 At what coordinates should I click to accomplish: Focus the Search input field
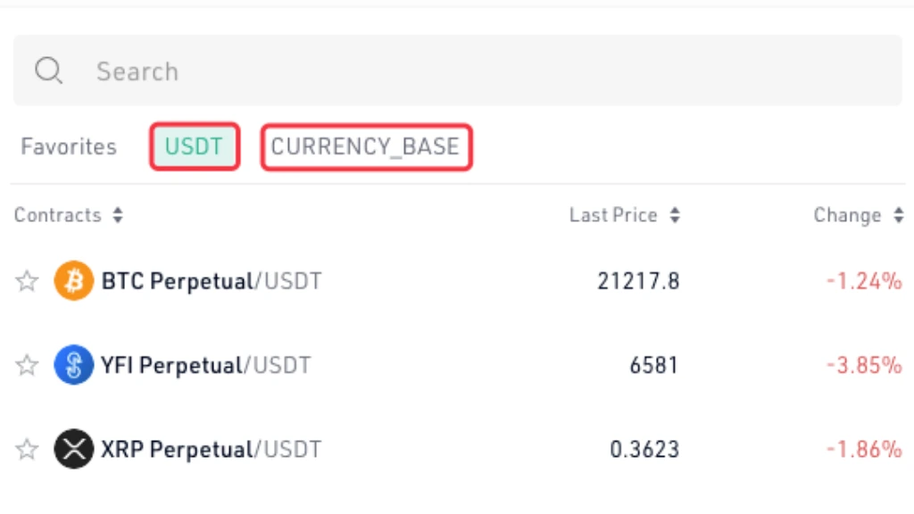(458, 70)
